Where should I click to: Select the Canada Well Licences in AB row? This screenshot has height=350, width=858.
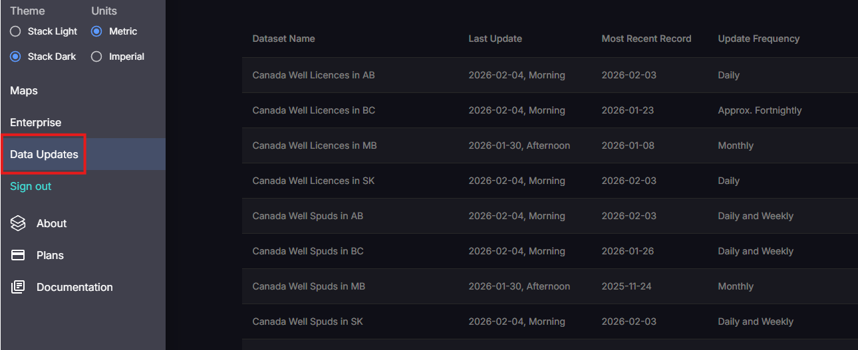[313, 75]
